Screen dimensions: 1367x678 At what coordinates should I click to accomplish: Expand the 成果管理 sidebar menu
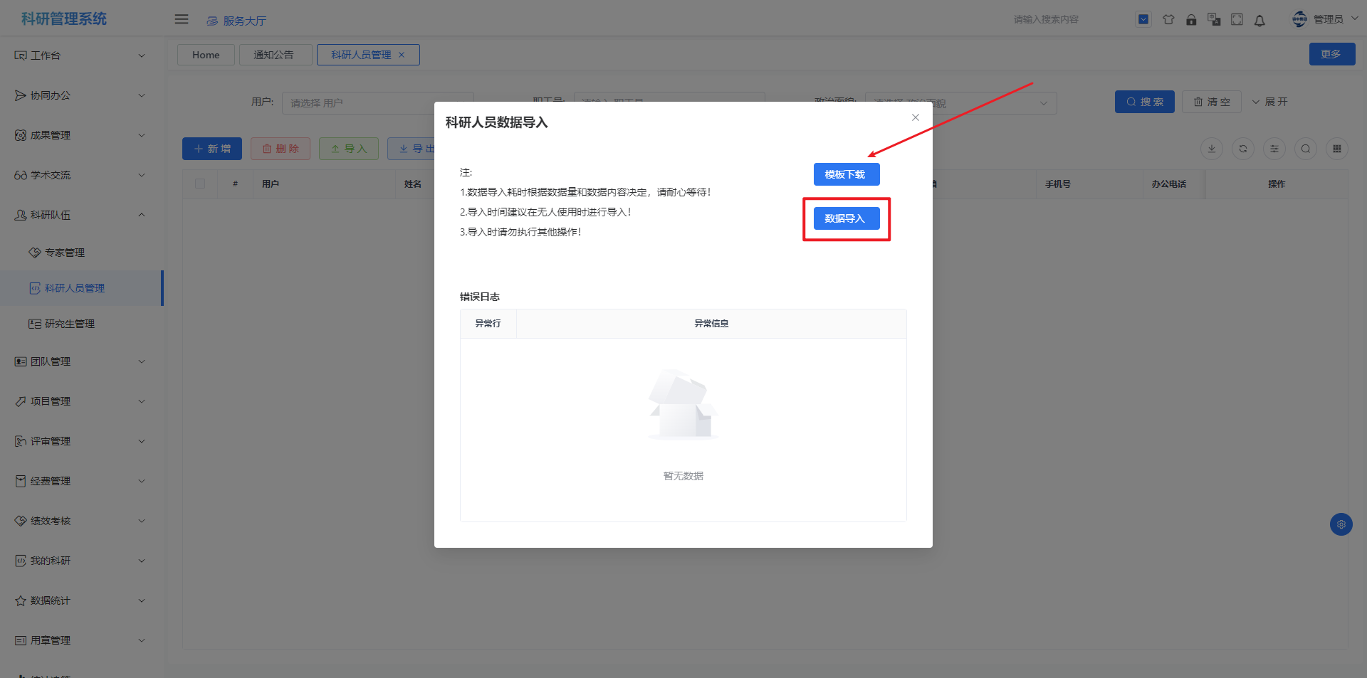[x=80, y=135]
